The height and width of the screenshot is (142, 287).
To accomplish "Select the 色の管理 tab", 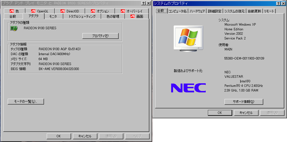I will point(113,17).
